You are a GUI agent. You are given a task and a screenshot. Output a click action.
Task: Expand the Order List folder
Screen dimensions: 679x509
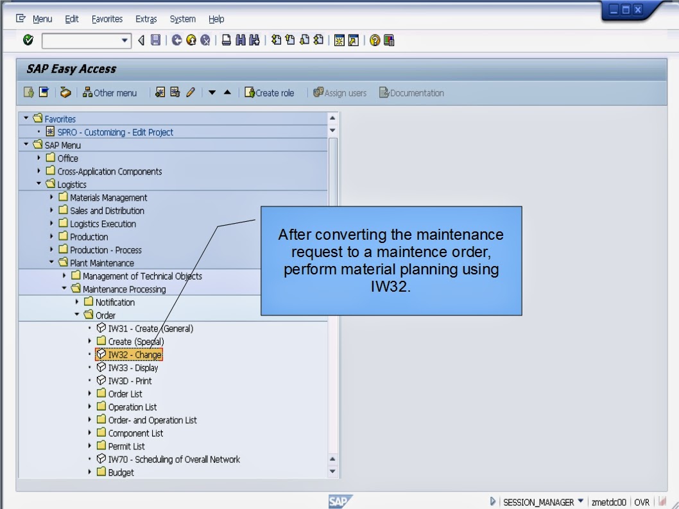[x=90, y=394]
